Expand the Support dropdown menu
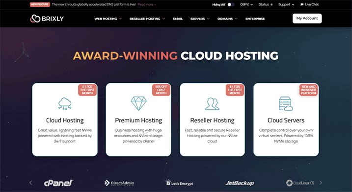 (x=286, y=4)
